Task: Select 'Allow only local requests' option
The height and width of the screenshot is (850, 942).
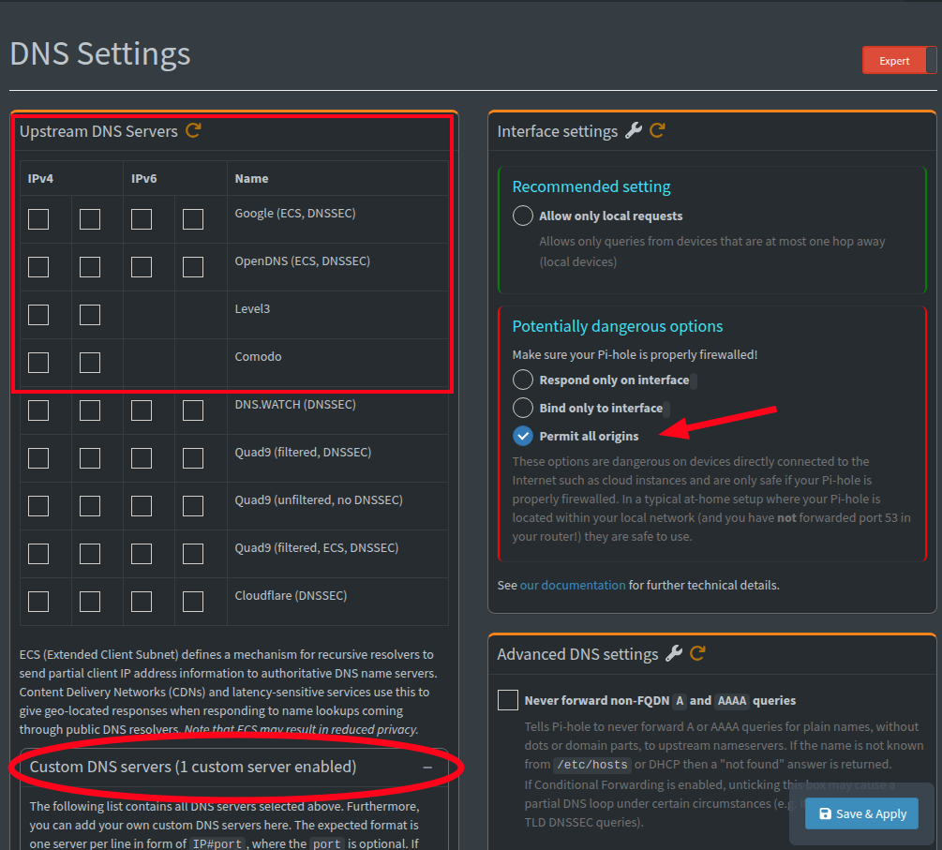Action: pos(522,215)
